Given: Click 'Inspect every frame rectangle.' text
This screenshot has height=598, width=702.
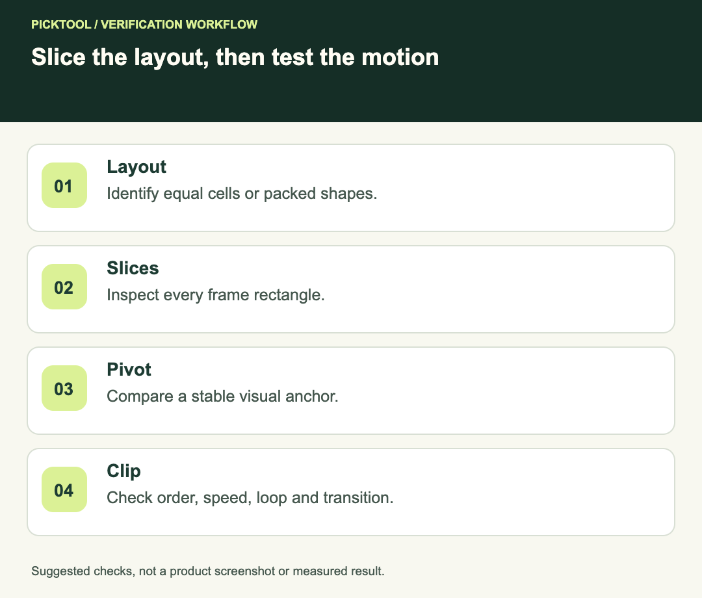Looking at the screenshot, I should 215,295.
